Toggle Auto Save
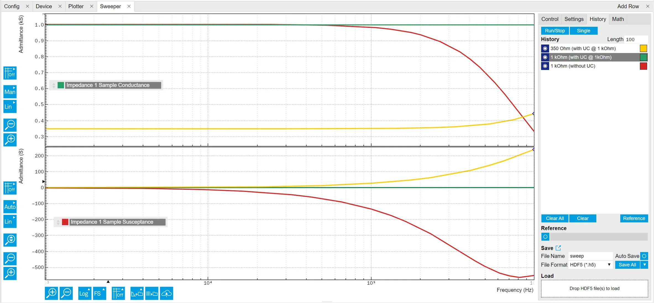This screenshot has width=654, height=303. coord(644,256)
